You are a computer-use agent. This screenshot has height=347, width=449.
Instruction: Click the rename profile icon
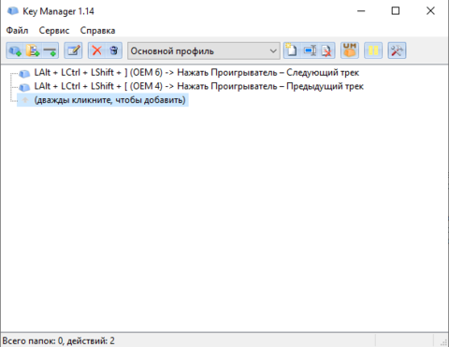point(310,51)
